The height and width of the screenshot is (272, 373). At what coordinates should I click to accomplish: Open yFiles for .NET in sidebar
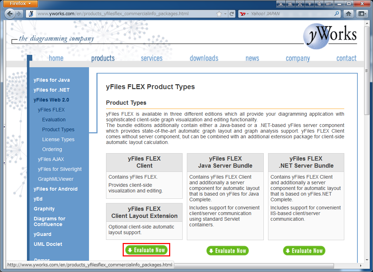point(52,90)
